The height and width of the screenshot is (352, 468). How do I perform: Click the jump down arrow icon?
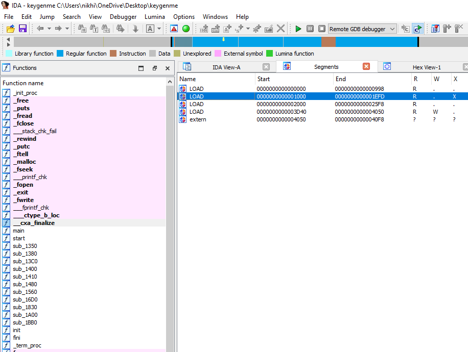(x=135, y=29)
